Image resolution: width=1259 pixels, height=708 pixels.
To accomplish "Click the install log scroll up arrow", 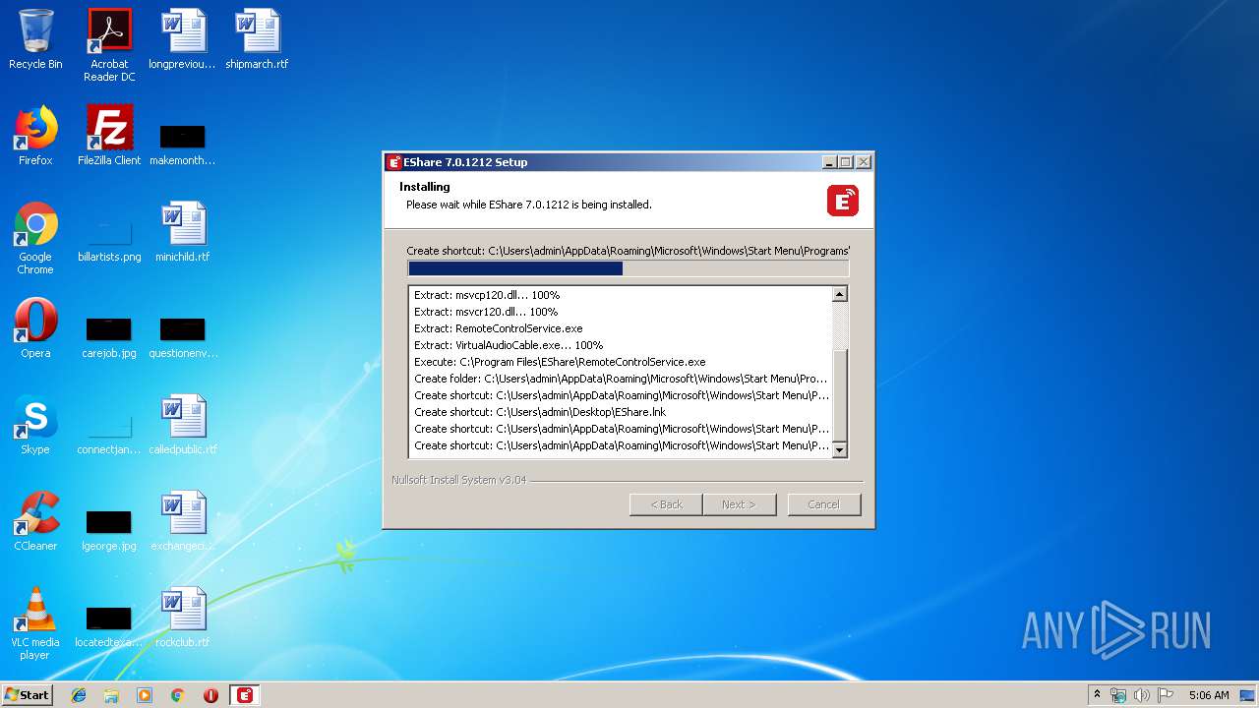I will 839,294.
